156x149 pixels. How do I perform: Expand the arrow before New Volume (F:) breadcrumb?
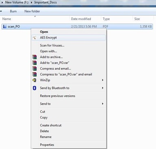coord(2,2)
